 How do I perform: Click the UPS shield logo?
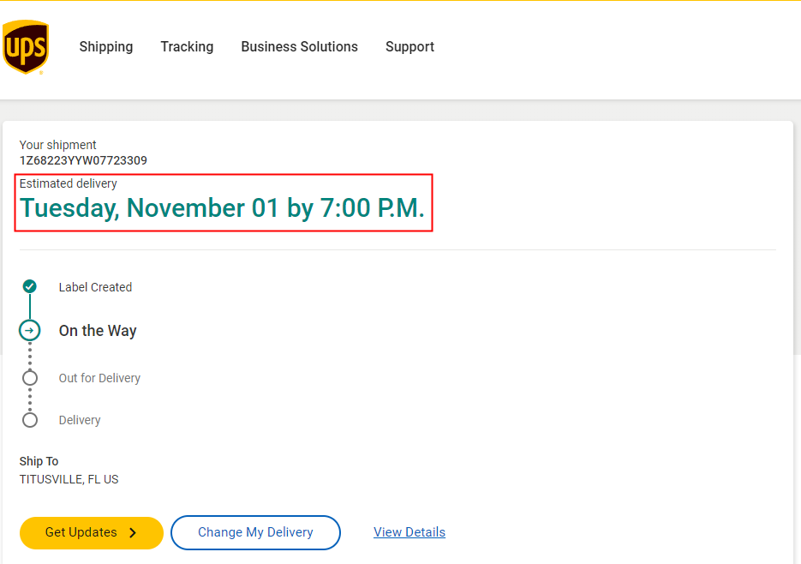26,47
